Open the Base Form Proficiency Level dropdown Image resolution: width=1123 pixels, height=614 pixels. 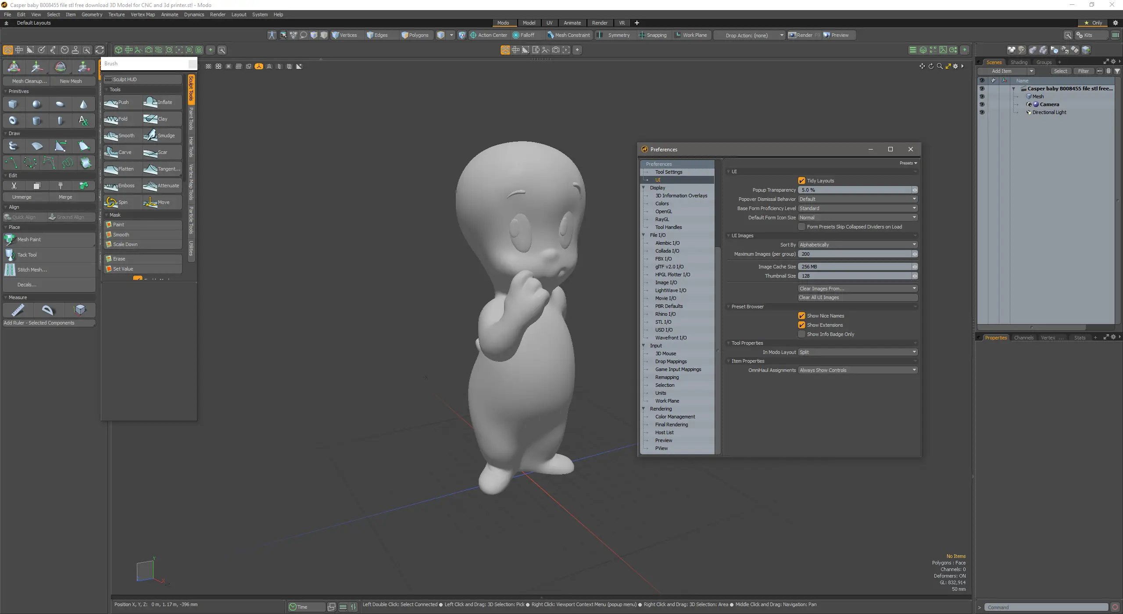857,208
